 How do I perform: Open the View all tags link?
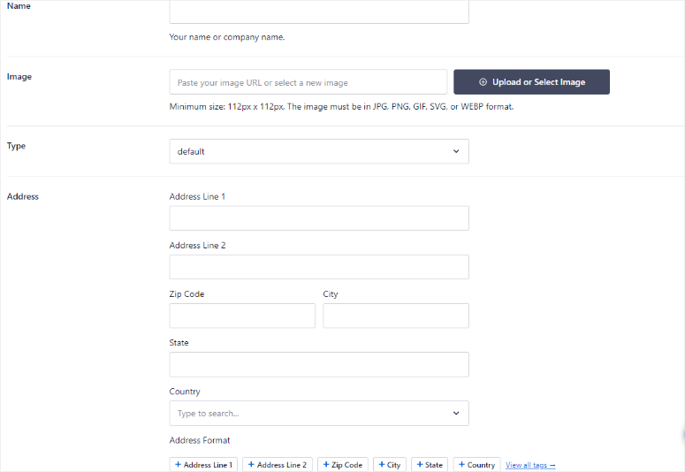[x=530, y=465]
